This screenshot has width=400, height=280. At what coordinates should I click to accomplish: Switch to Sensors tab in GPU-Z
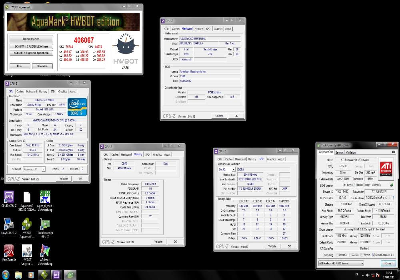[x=339, y=152]
